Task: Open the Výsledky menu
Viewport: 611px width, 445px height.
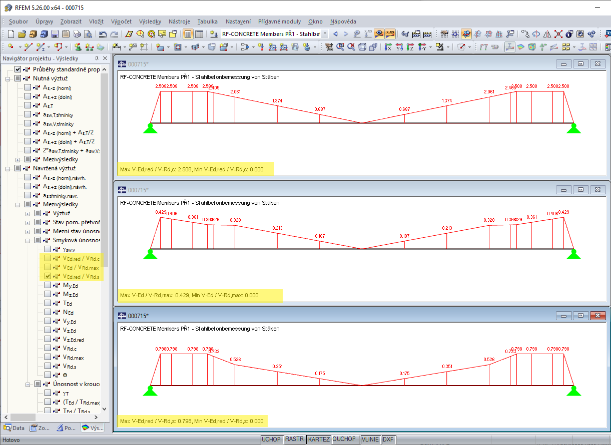Action: pyautogui.click(x=150, y=21)
